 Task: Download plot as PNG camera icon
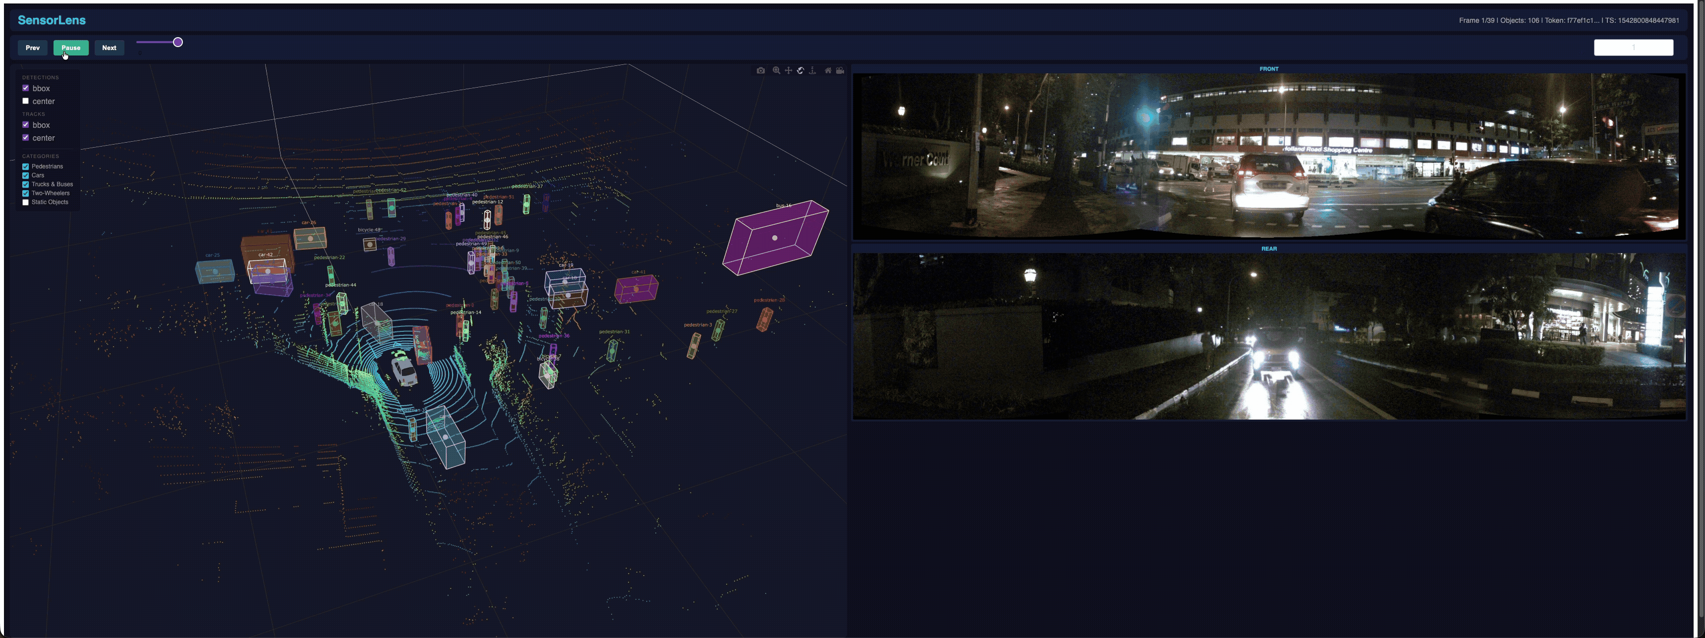coord(760,71)
